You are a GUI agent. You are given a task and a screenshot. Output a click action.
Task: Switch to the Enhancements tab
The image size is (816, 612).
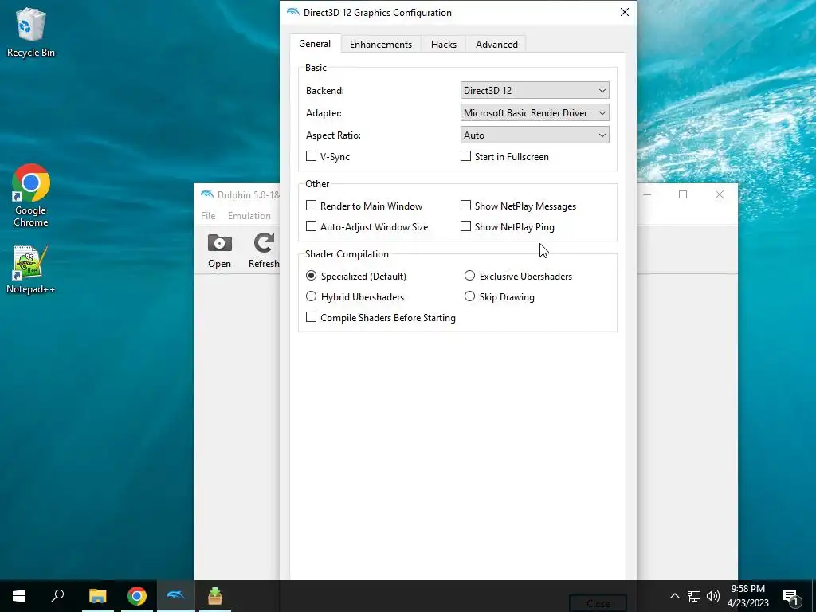click(x=381, y=45)
